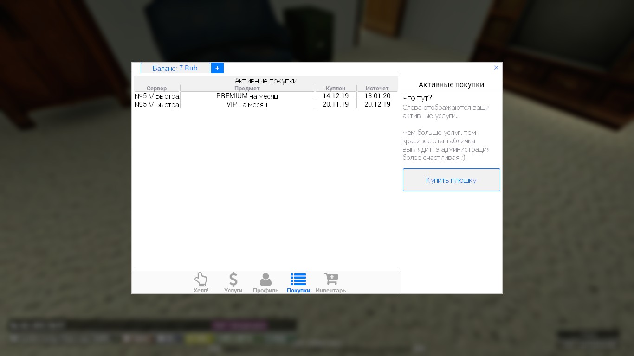The image size is (634, 356).
Task: Close the shop window with the X
Action: [x=496, y=68]
